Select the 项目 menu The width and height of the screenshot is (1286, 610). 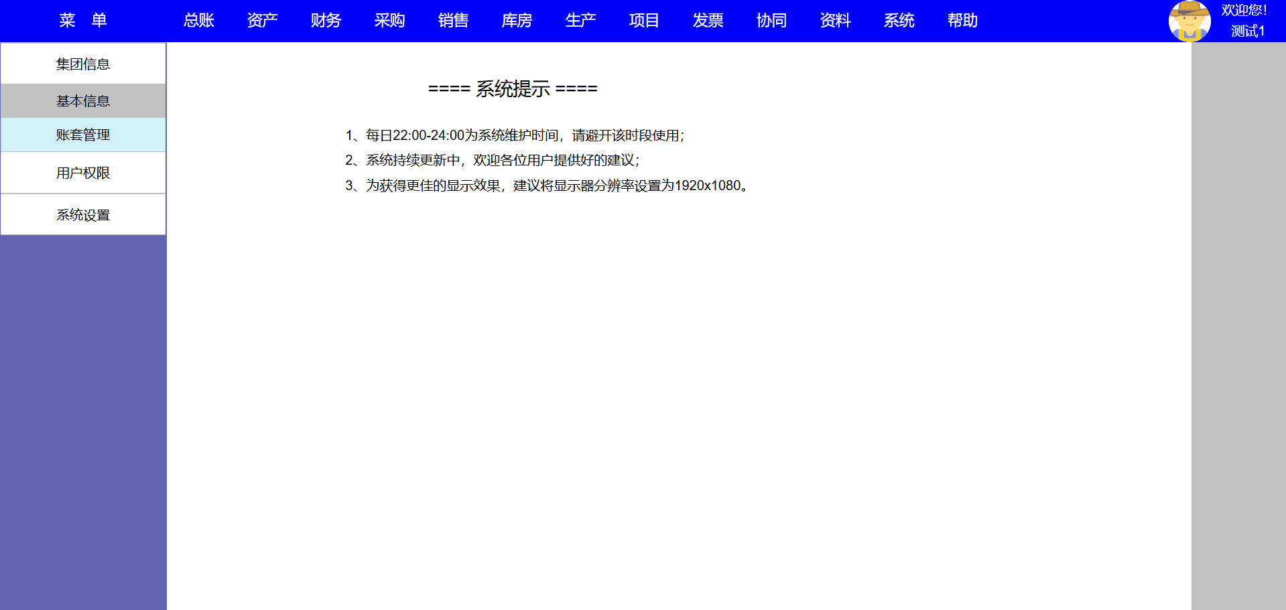[x=645, y=21]
